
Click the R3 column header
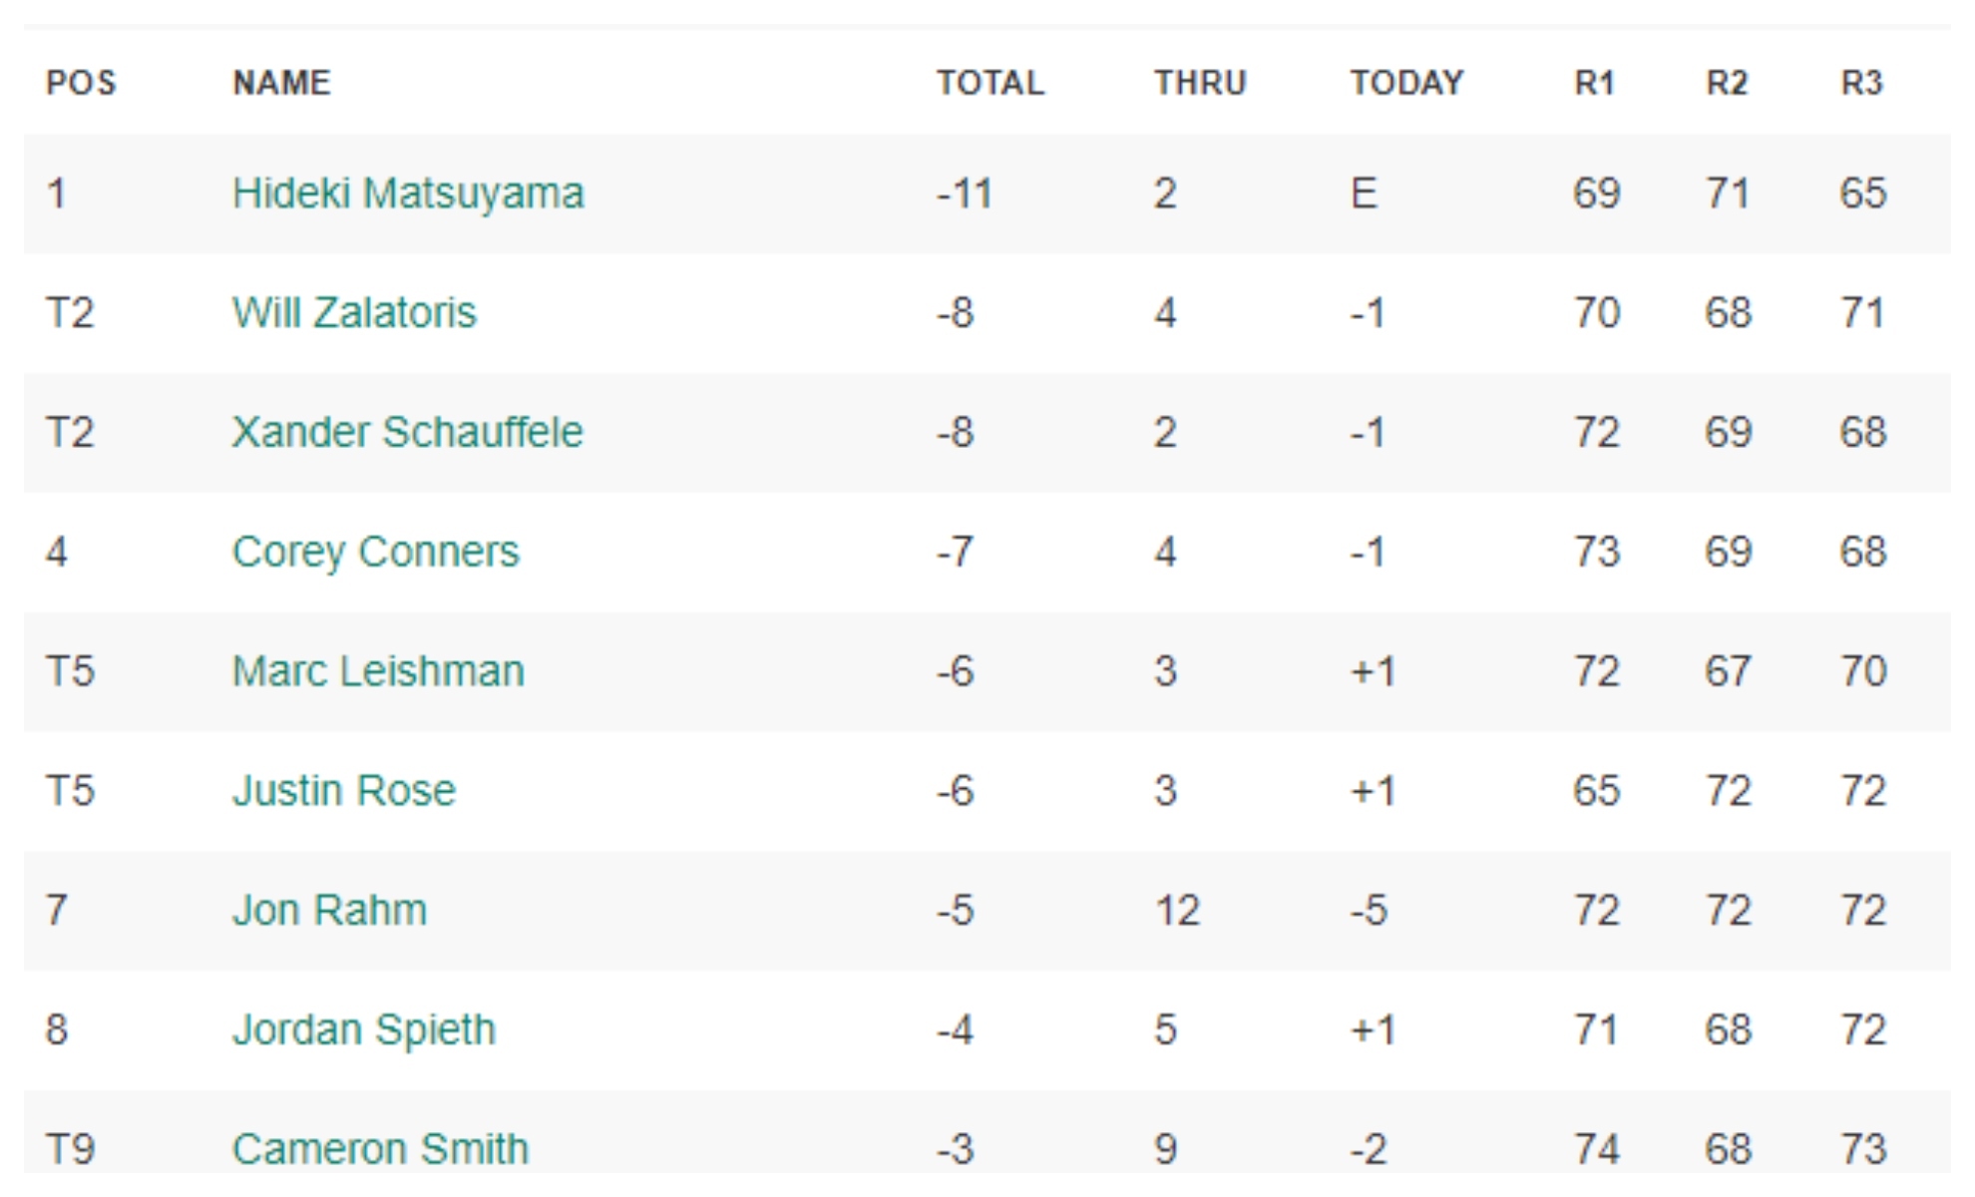(1861, 83)
